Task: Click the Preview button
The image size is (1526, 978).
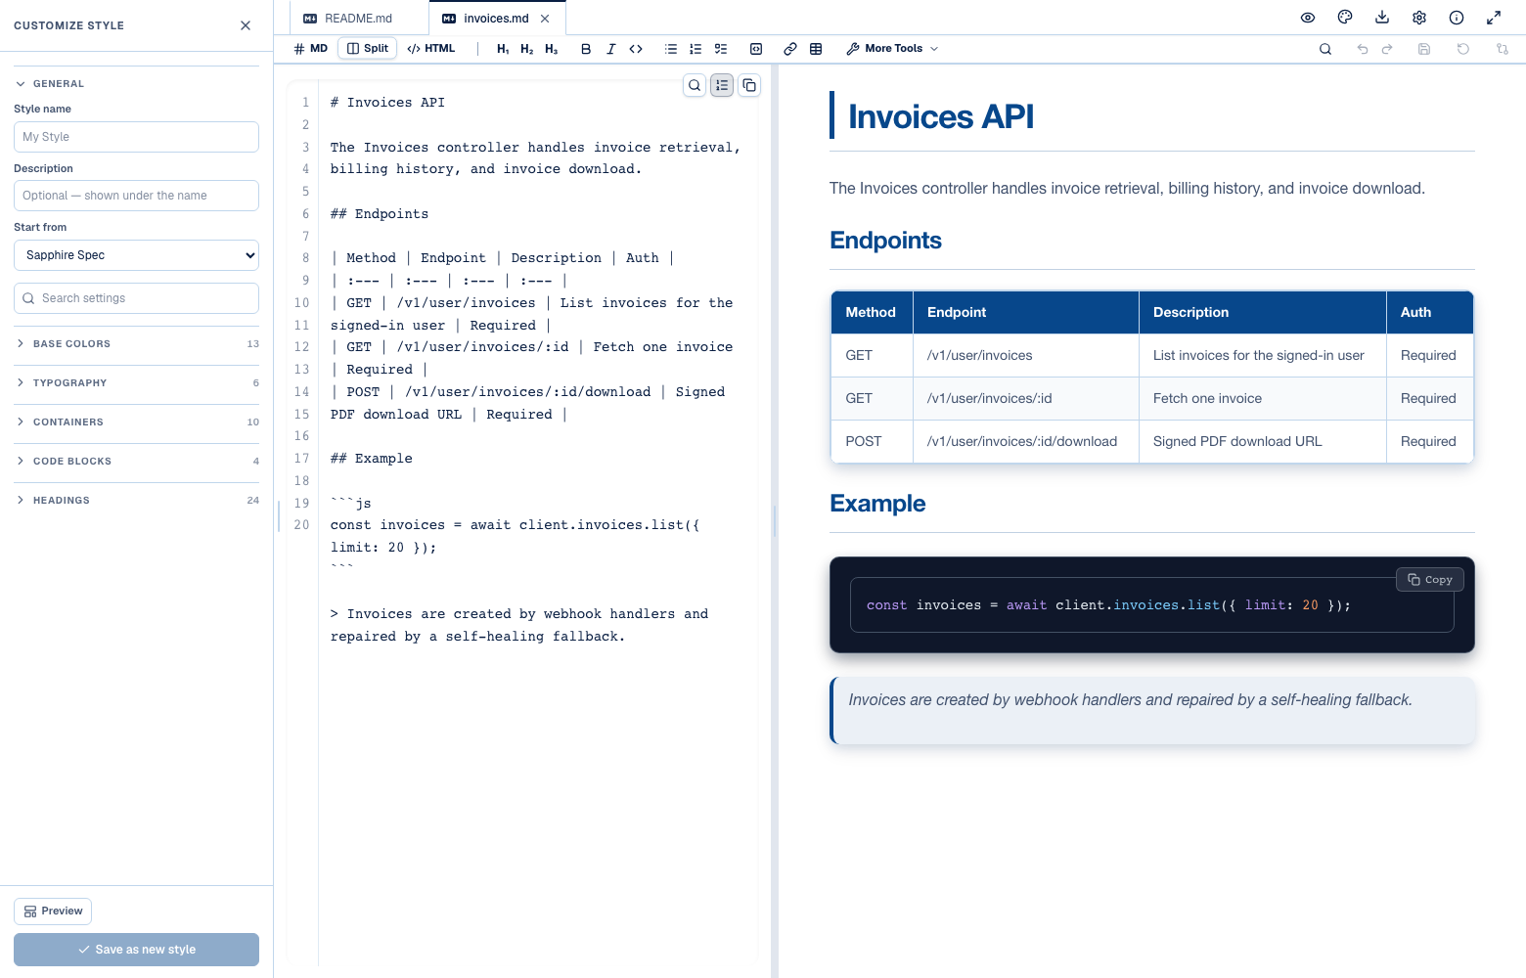Action: click(53, 911)
